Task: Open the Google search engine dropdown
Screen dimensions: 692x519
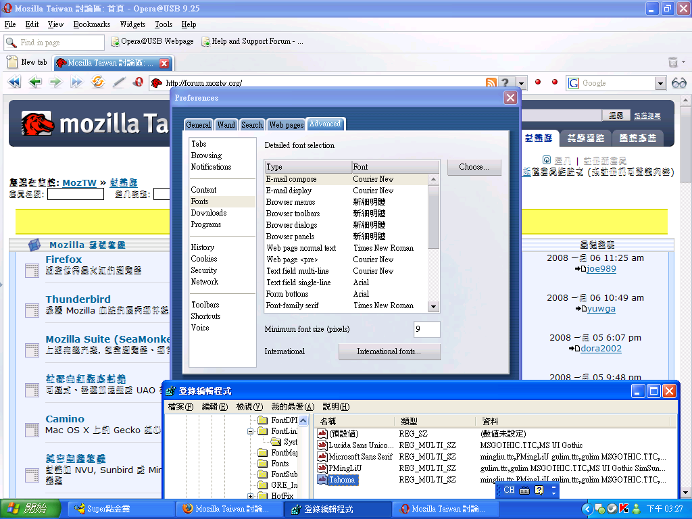Action: tap(660, 83)
